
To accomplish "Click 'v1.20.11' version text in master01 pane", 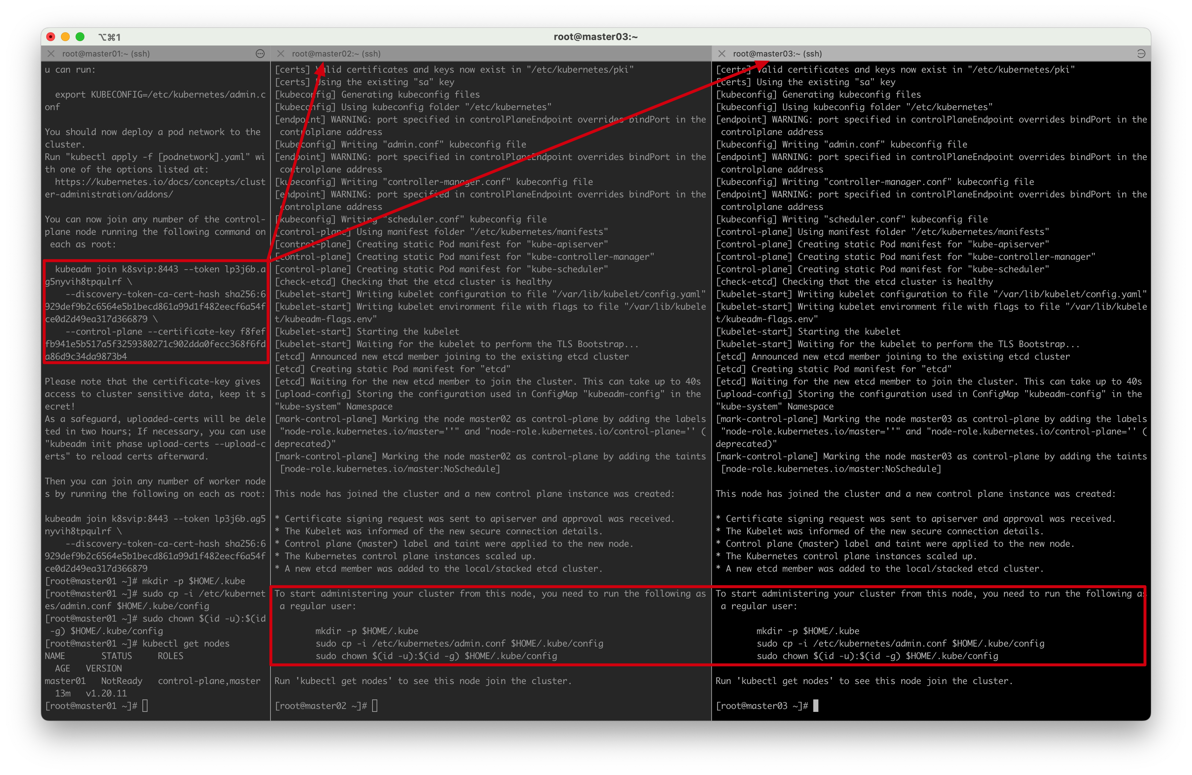I will (x=106, y=694).
